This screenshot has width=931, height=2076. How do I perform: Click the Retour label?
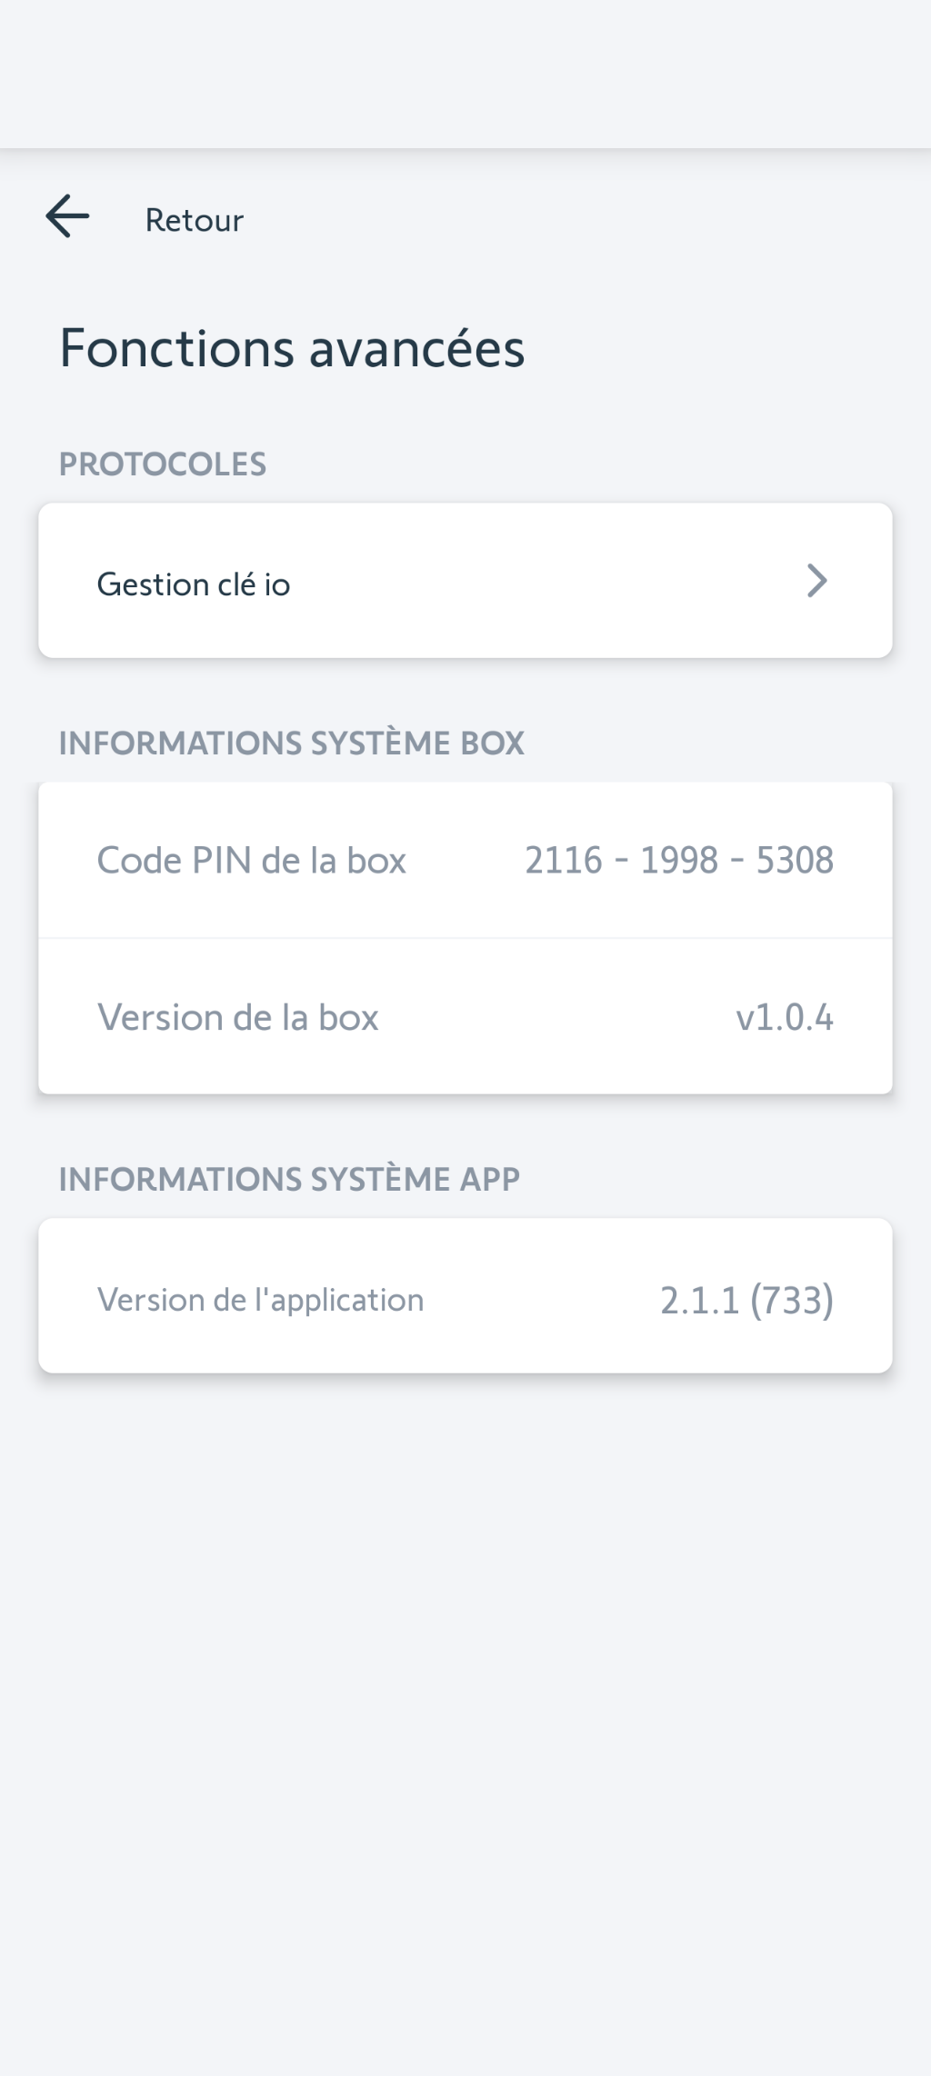194,220
